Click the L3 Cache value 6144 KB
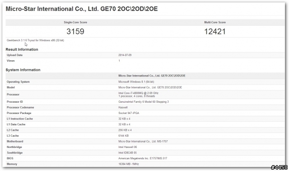This screenshot has width=289, height=171. tap(123, 136)
